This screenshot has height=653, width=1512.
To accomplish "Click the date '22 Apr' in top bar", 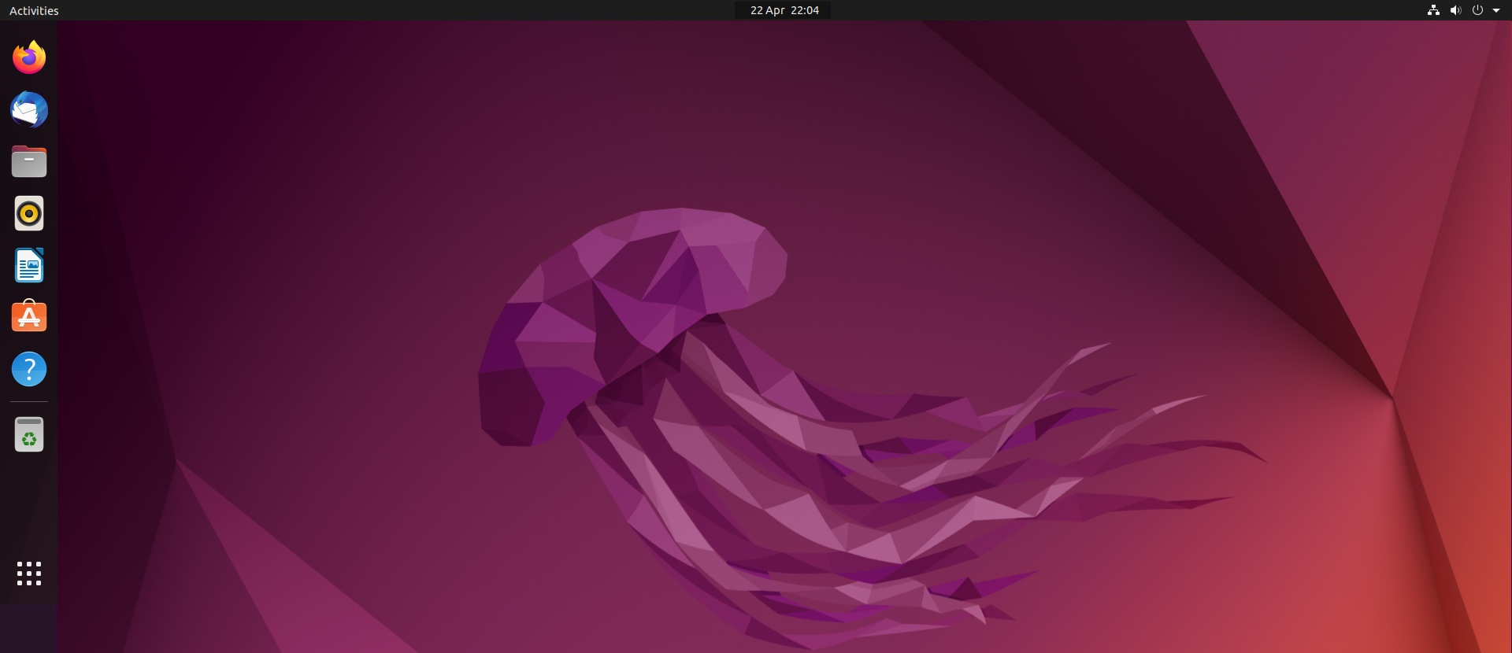I will click(767, 10).
